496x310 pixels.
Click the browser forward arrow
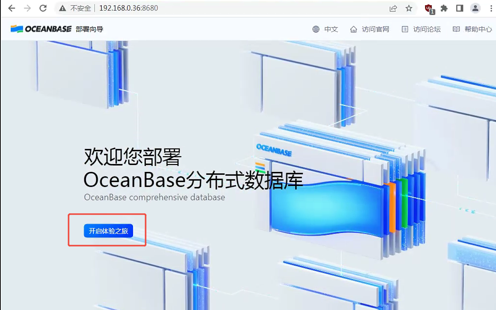tap(27, 8)
